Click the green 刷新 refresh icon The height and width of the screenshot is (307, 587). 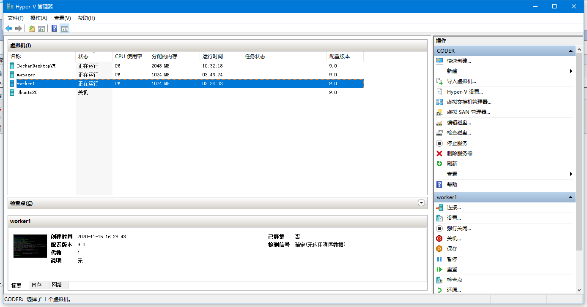tap(439, 164)
